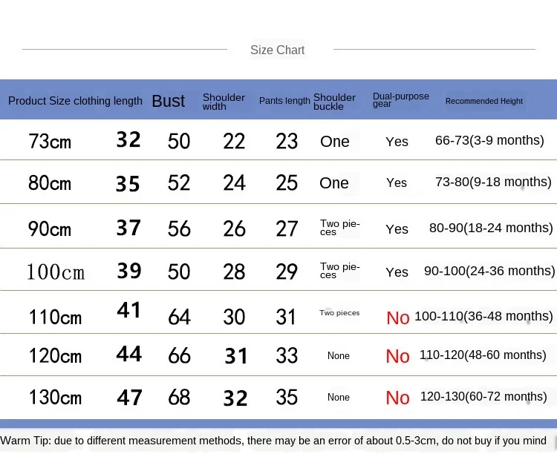Click the Size Chart title

[x=277, y=50]
